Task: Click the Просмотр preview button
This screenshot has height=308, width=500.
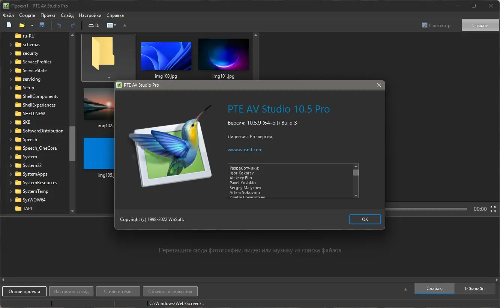Action: tap(436, 26)
